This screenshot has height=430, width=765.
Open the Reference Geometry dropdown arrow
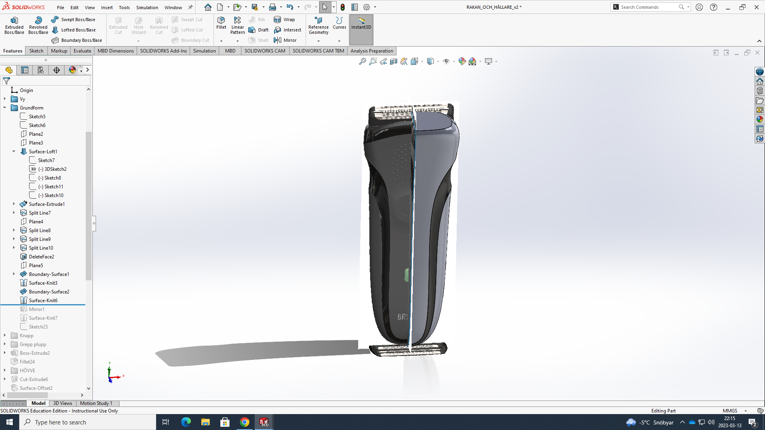coord(318,41)
